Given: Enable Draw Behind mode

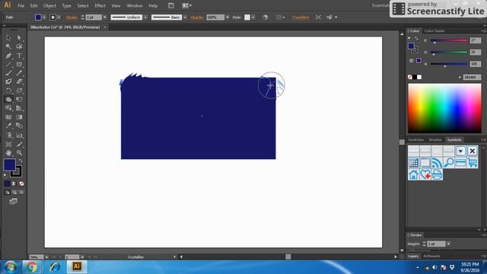Looking at the screenshot, I should click(x=14, y=193).
